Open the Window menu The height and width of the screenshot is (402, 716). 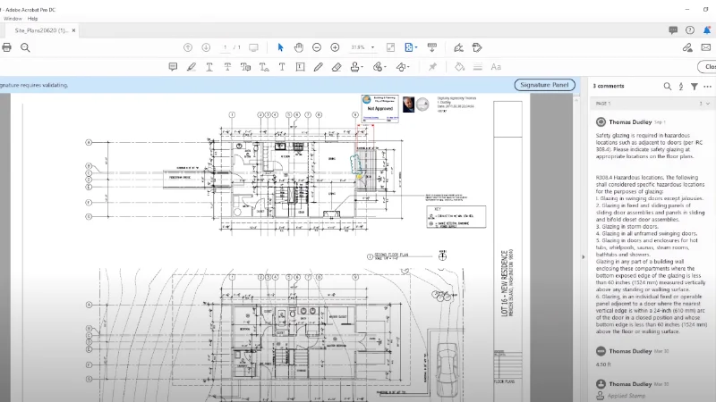click(13, 19)
